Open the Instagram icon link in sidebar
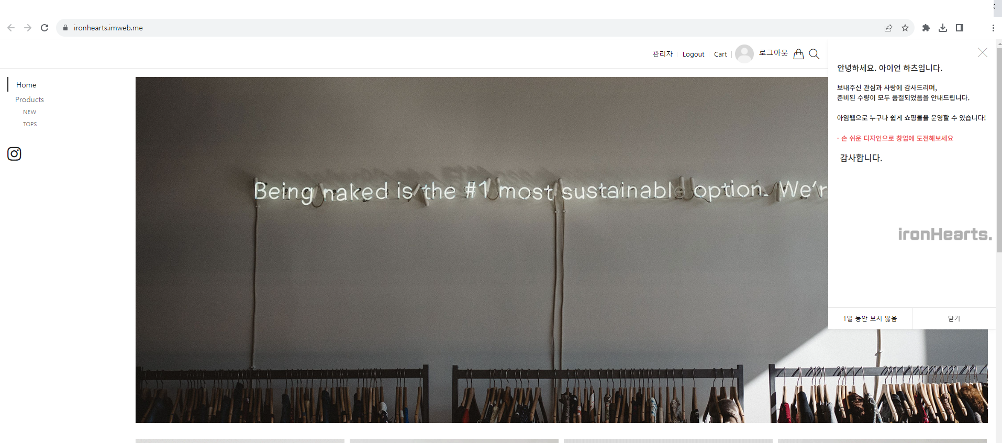 coord(14,153)
